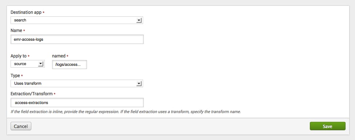Click the italic help text about inline extraction
The image size is (355, 140).
[x=126, y=112]
